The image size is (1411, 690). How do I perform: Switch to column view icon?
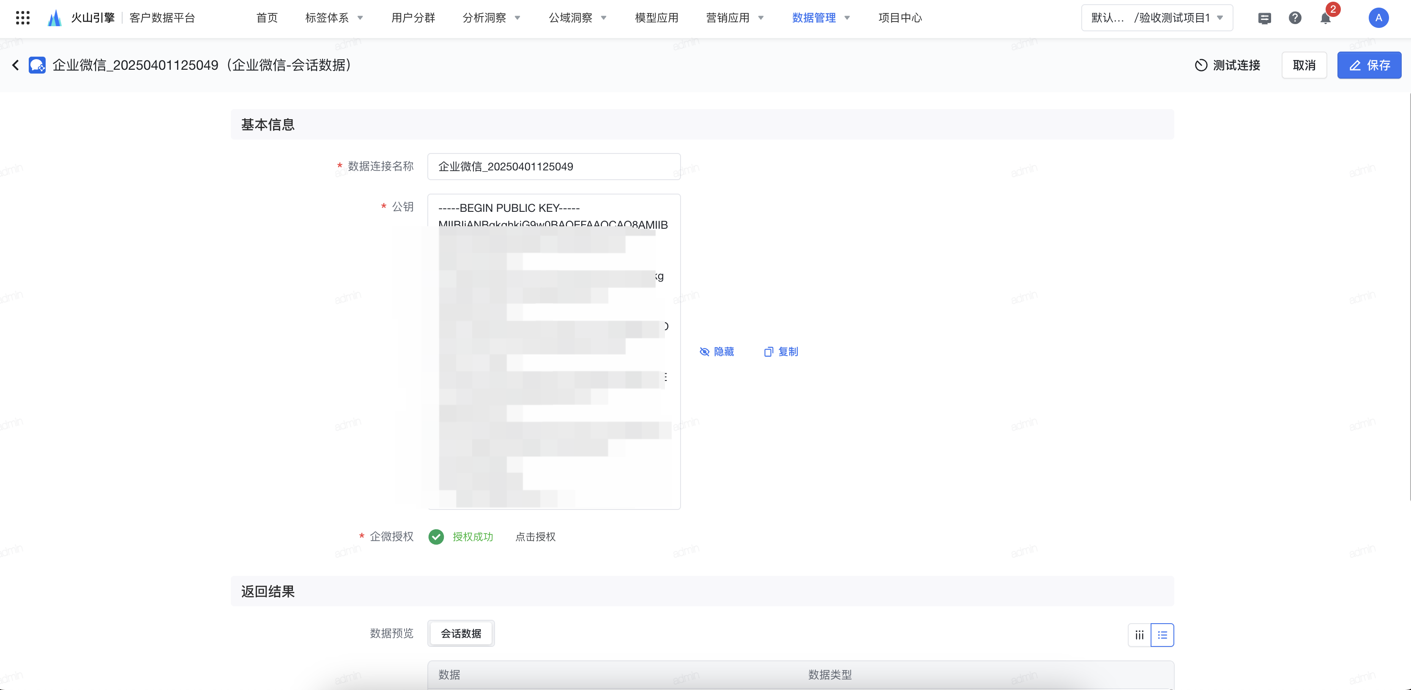click(x=1139, y=635)
